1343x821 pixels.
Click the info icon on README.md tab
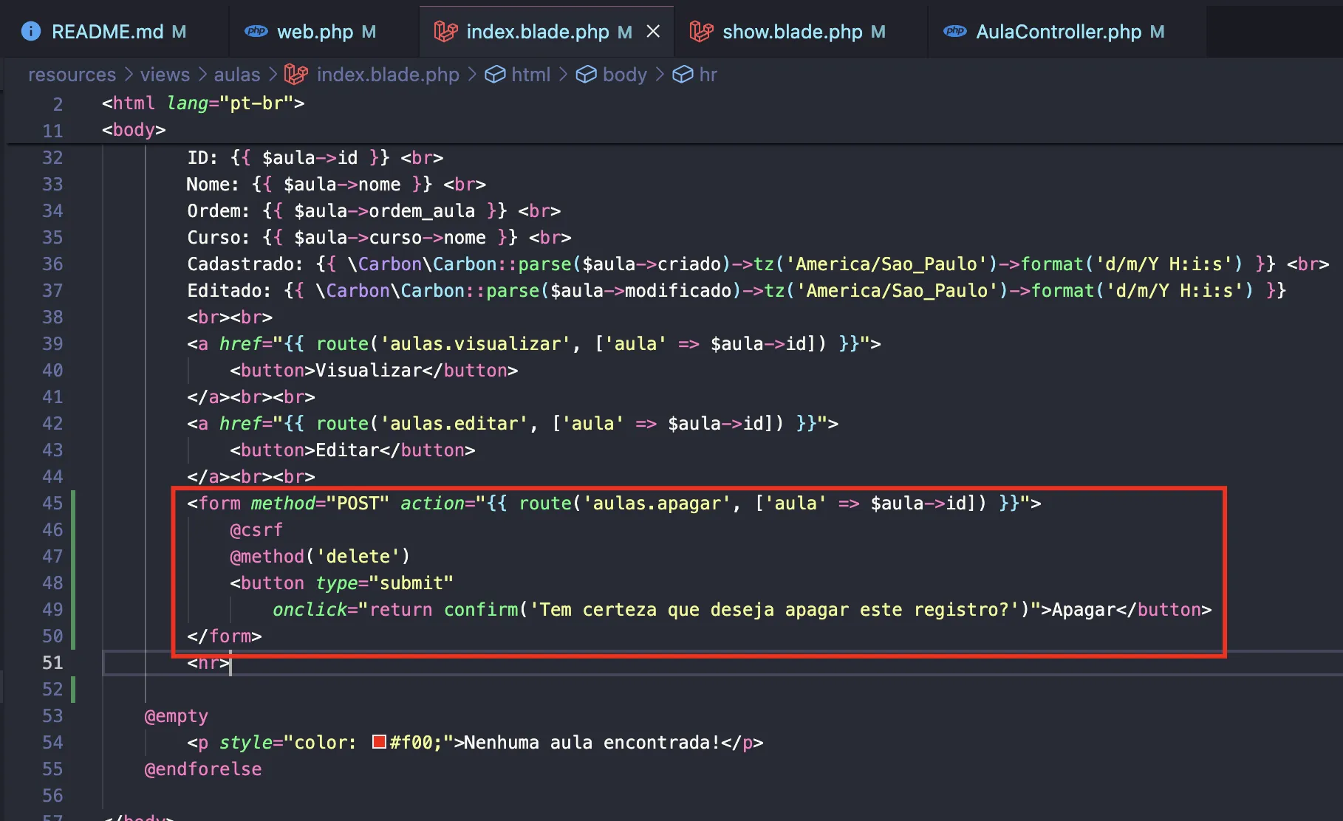(31, 31)
